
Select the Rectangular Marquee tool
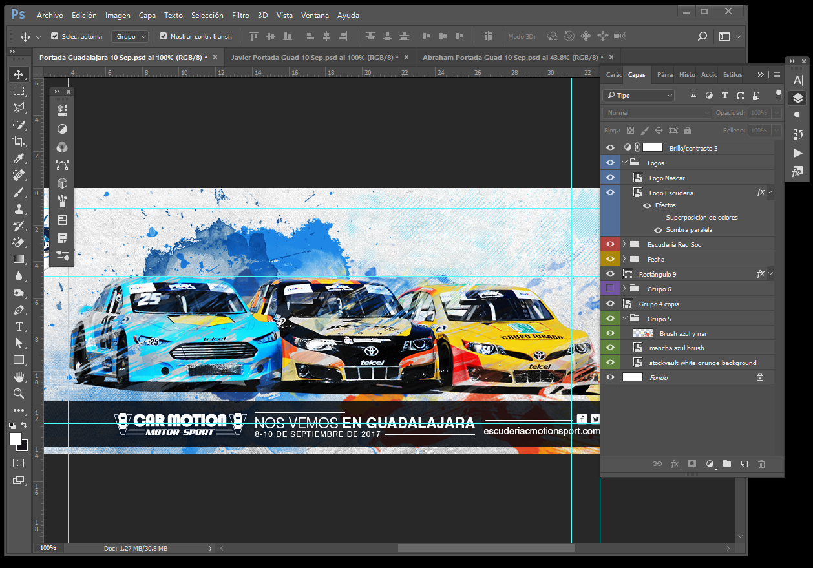[x=19, y=91]
